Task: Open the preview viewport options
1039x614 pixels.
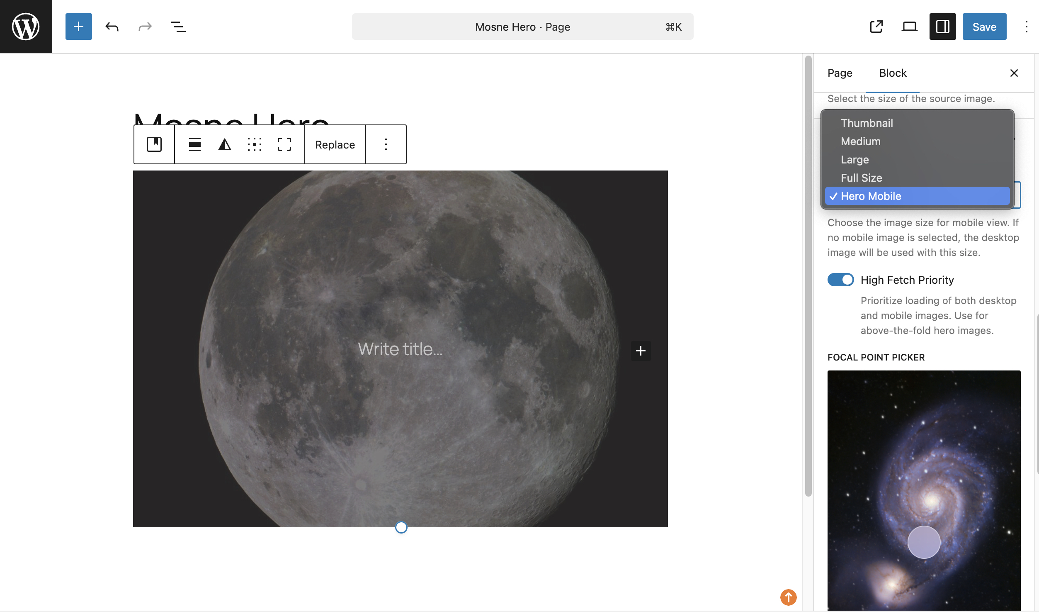Action: coord(909,27)
